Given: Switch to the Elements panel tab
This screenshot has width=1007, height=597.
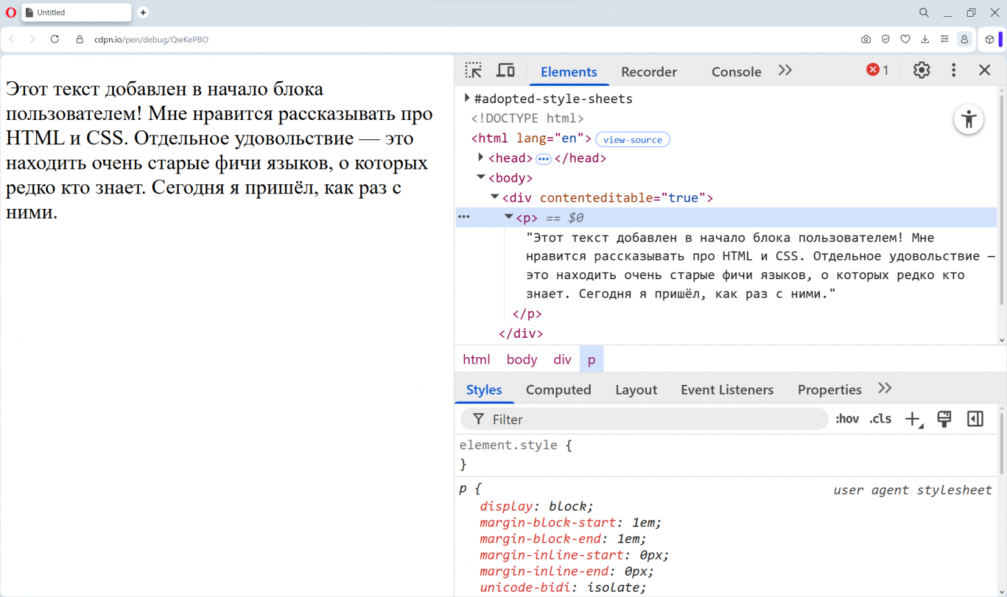Looking at the screenshot, I should [x=569, y=72].
